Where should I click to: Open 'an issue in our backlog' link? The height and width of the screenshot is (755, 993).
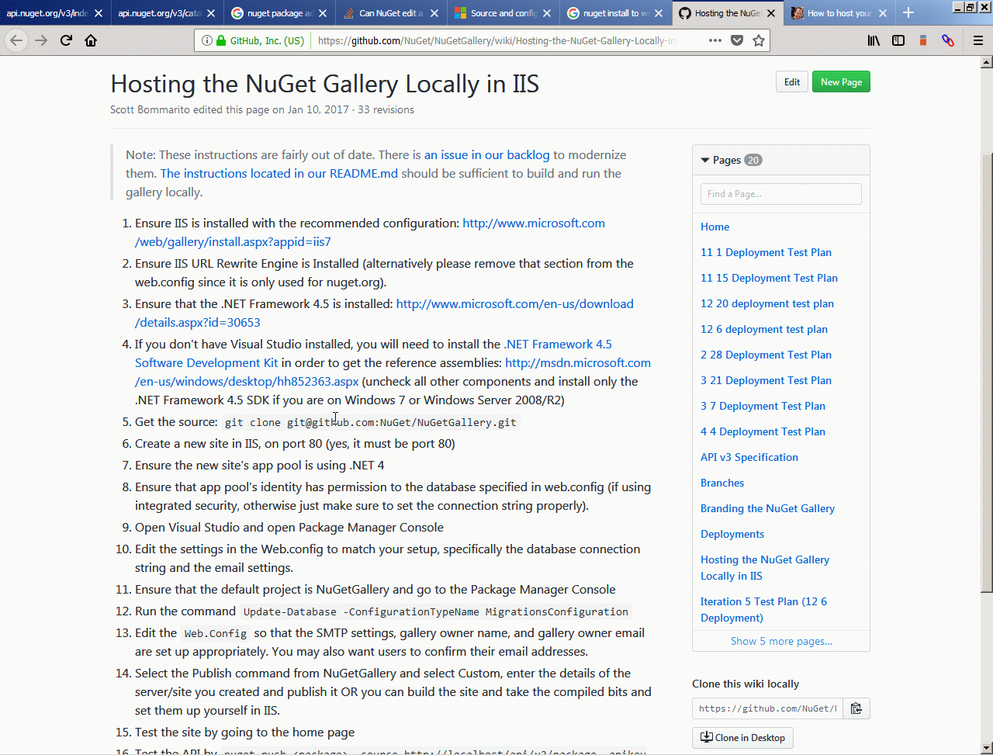[x=486, y=154]
